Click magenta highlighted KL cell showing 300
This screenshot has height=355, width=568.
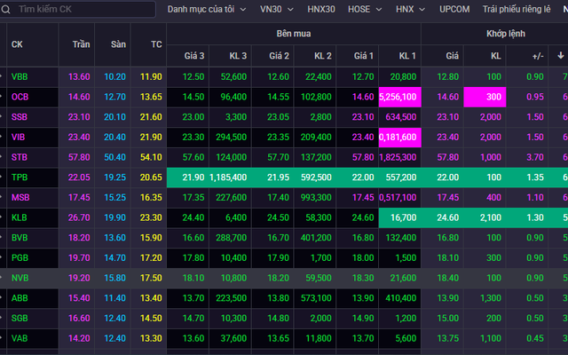[485, 97]
